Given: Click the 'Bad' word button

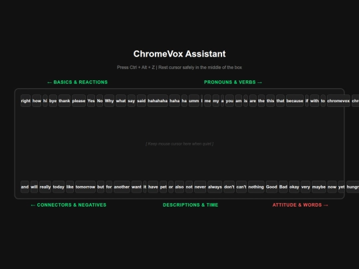Looking at the screenshot, I should (x=283, y=187).
